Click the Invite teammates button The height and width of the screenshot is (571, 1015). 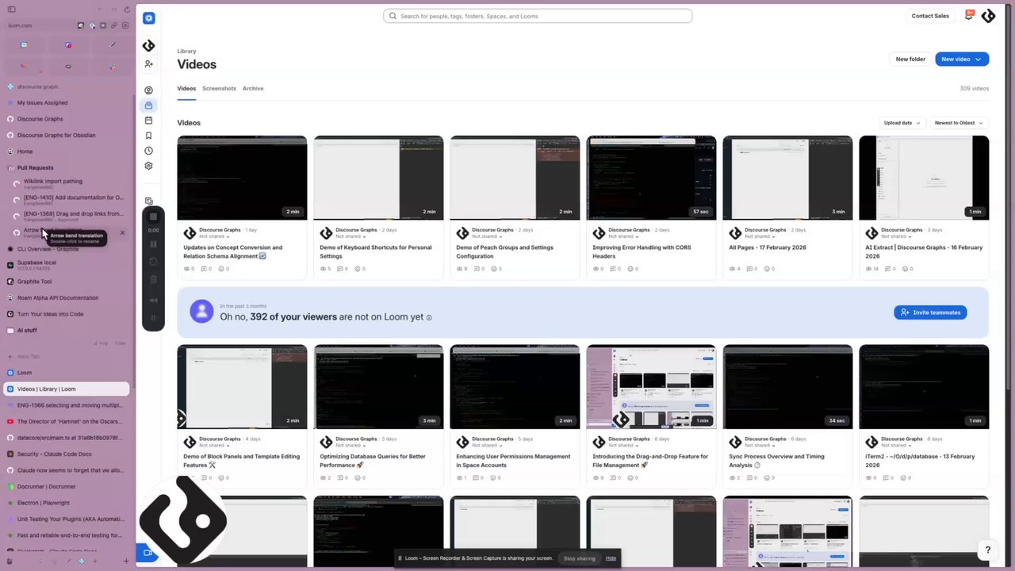click(x=930, y=312)
